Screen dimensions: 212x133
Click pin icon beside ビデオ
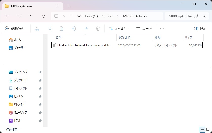pos(40,121)
